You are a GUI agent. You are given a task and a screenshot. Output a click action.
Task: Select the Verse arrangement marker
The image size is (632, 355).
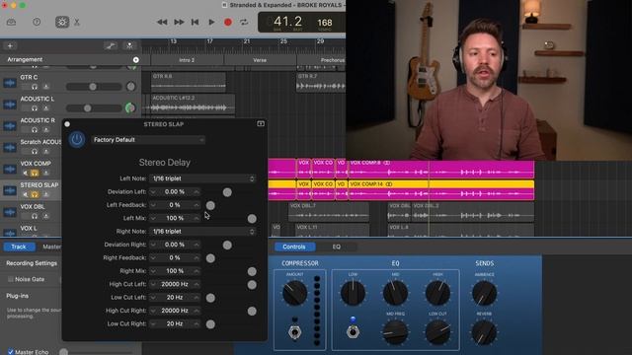pyautogui.click(x=260, y=60)
